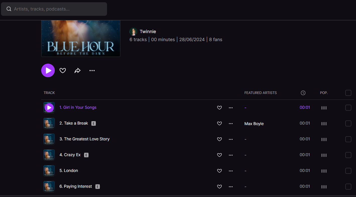Open the Twinnie artist page link
This screenshot has height=197, width=356.
click(x=148, y=32)
